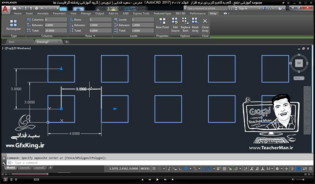Viewport: 315px width, 184px height.
Task: Toggle 2D object snap in status bar
Action: coord(209,169)
